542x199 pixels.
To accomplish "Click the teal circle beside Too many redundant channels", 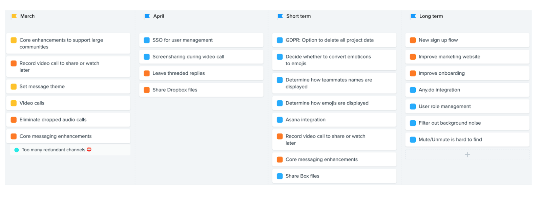I will tap(17, 150).
